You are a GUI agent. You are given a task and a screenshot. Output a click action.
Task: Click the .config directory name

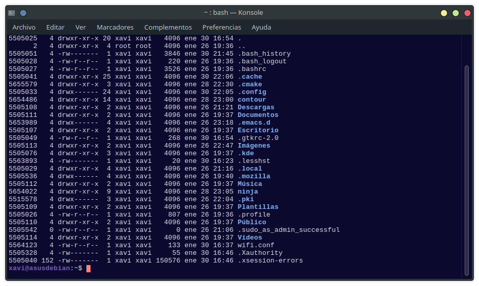click(x=252, y=92)
